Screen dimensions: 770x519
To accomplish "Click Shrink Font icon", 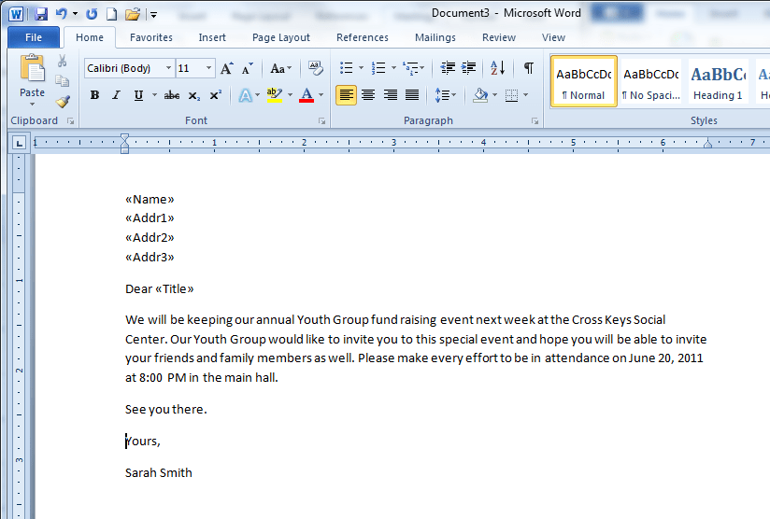I will coord(248,68).
